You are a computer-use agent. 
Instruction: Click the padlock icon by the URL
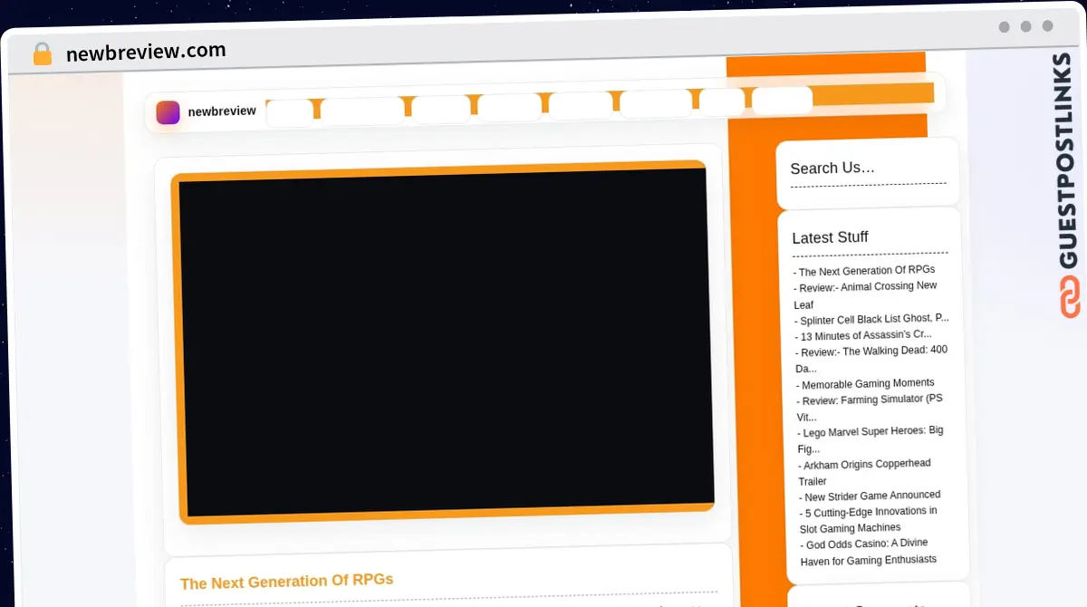click(x=43, y=53)
